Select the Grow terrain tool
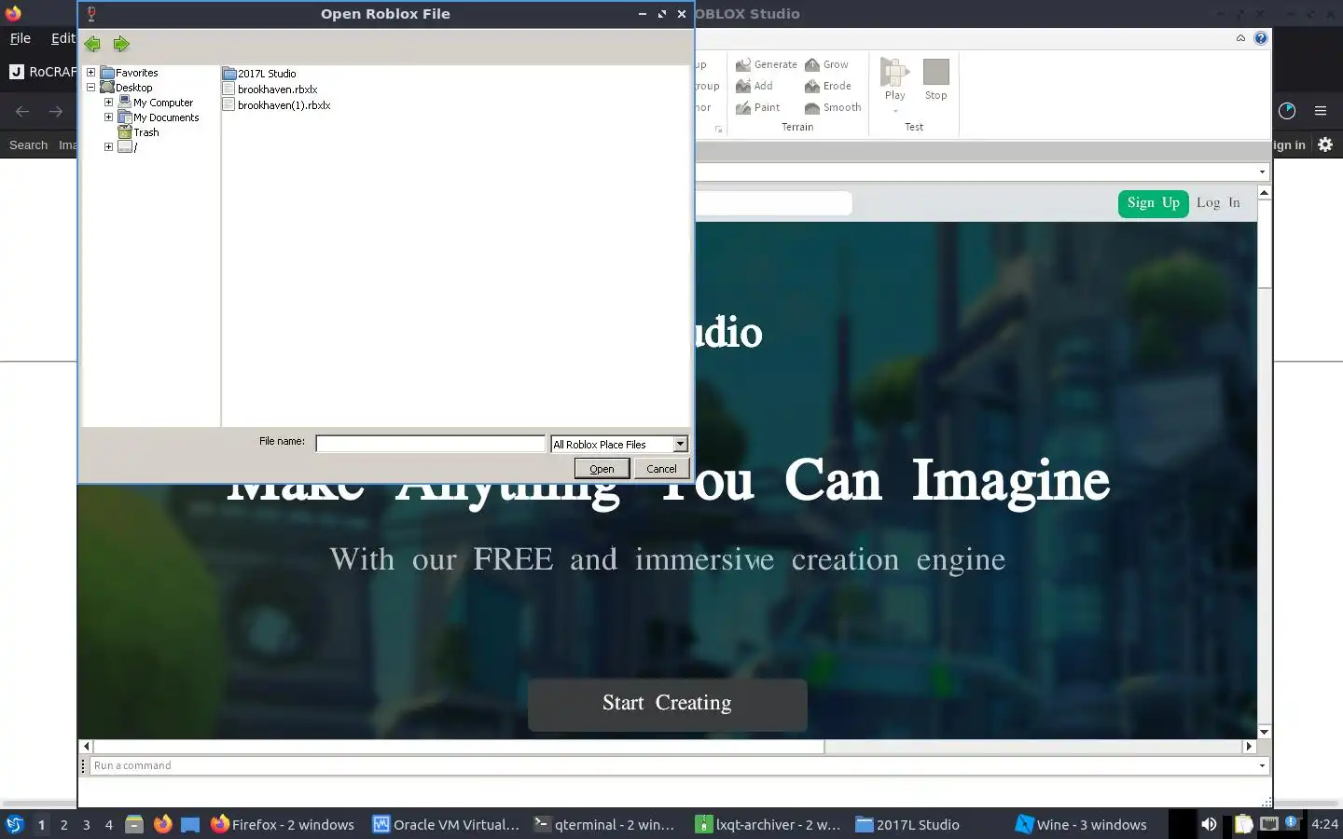 pyautogui.click(x=826, y=64)
